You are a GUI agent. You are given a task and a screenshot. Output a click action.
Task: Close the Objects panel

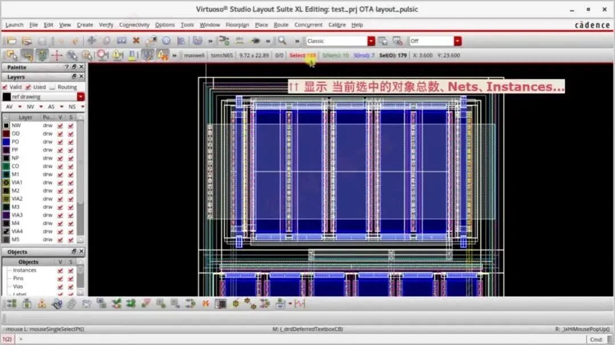(81, 251)
